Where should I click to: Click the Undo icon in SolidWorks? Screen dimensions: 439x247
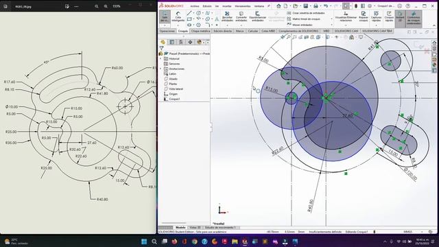coord(326,6)
